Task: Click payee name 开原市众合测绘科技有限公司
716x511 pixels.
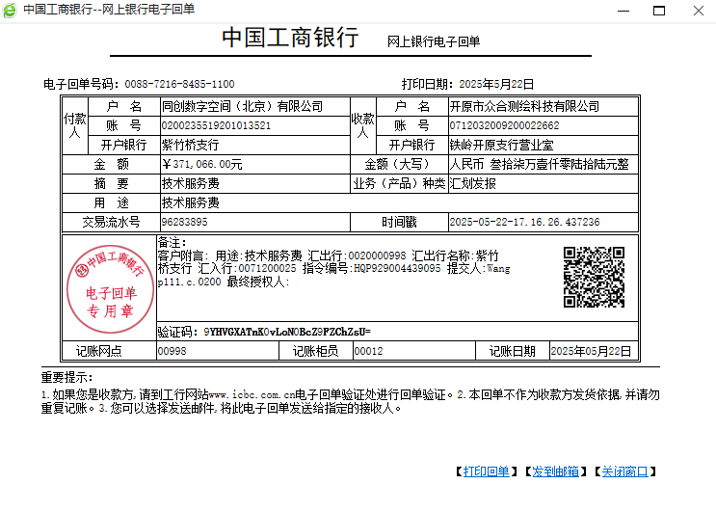Action: pos(524,106)
